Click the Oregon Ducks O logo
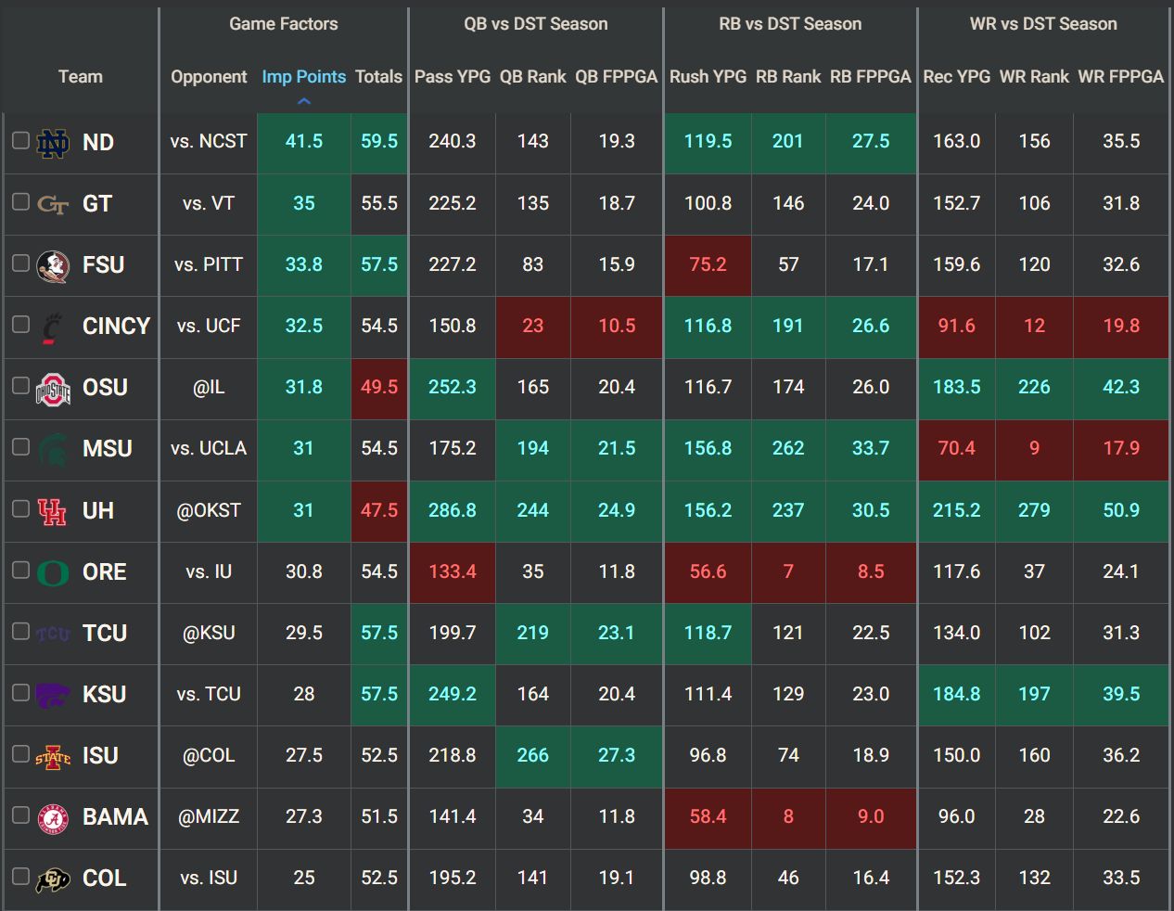This screenshot has width=1174, height=911. pos(53,572)
